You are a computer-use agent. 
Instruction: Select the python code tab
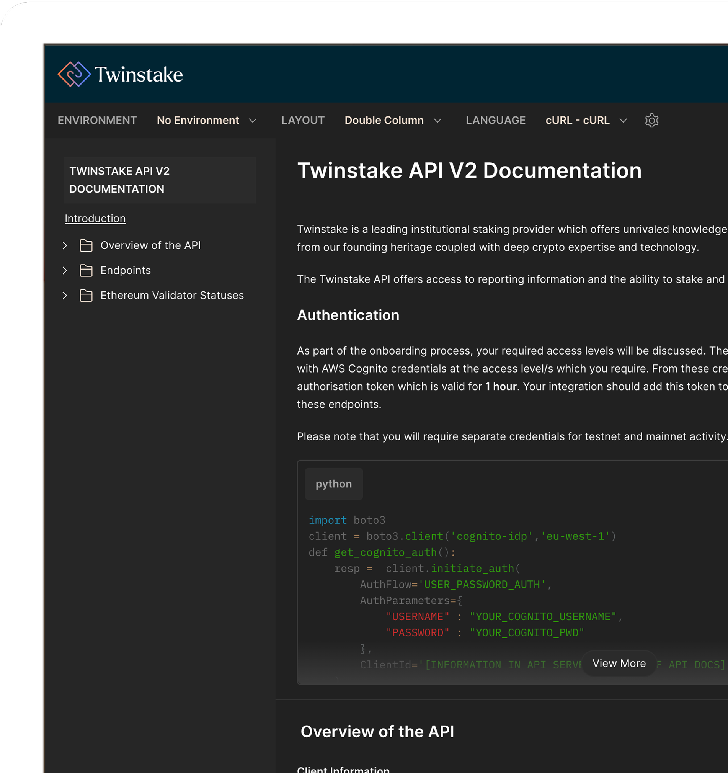coord(333,484)
